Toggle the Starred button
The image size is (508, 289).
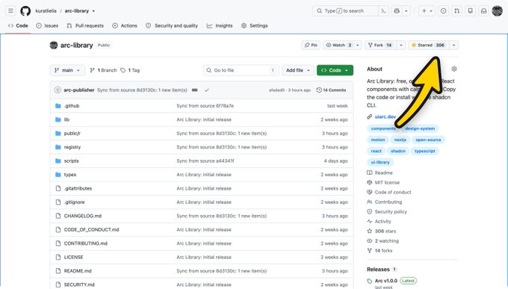[428, 45]
